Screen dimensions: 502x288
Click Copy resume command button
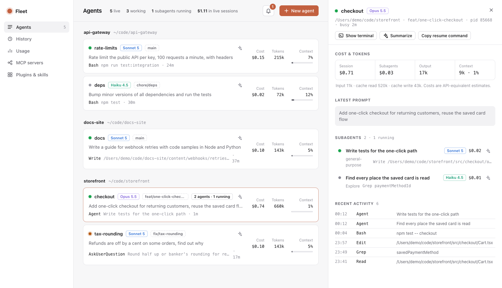point(444,35)
